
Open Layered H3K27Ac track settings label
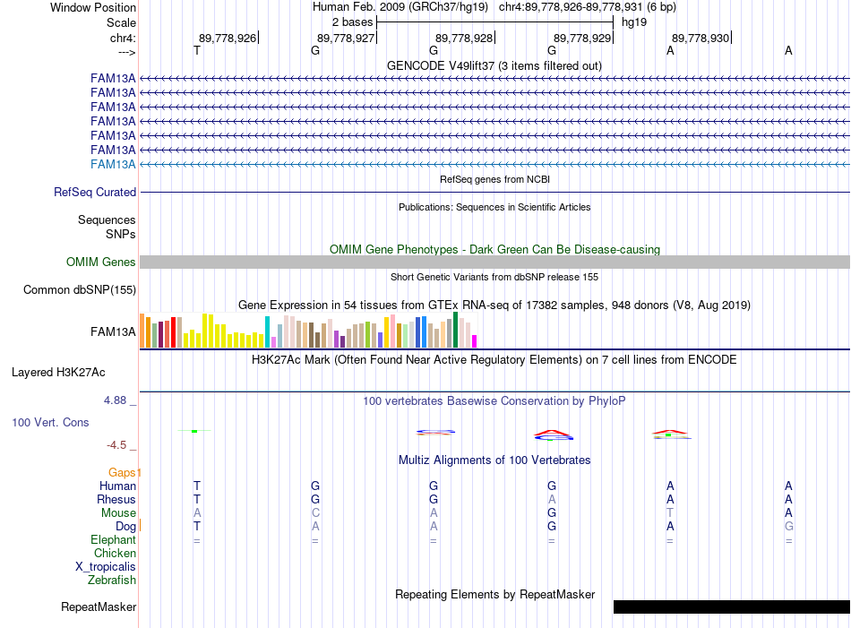click(x=58, y=373)
